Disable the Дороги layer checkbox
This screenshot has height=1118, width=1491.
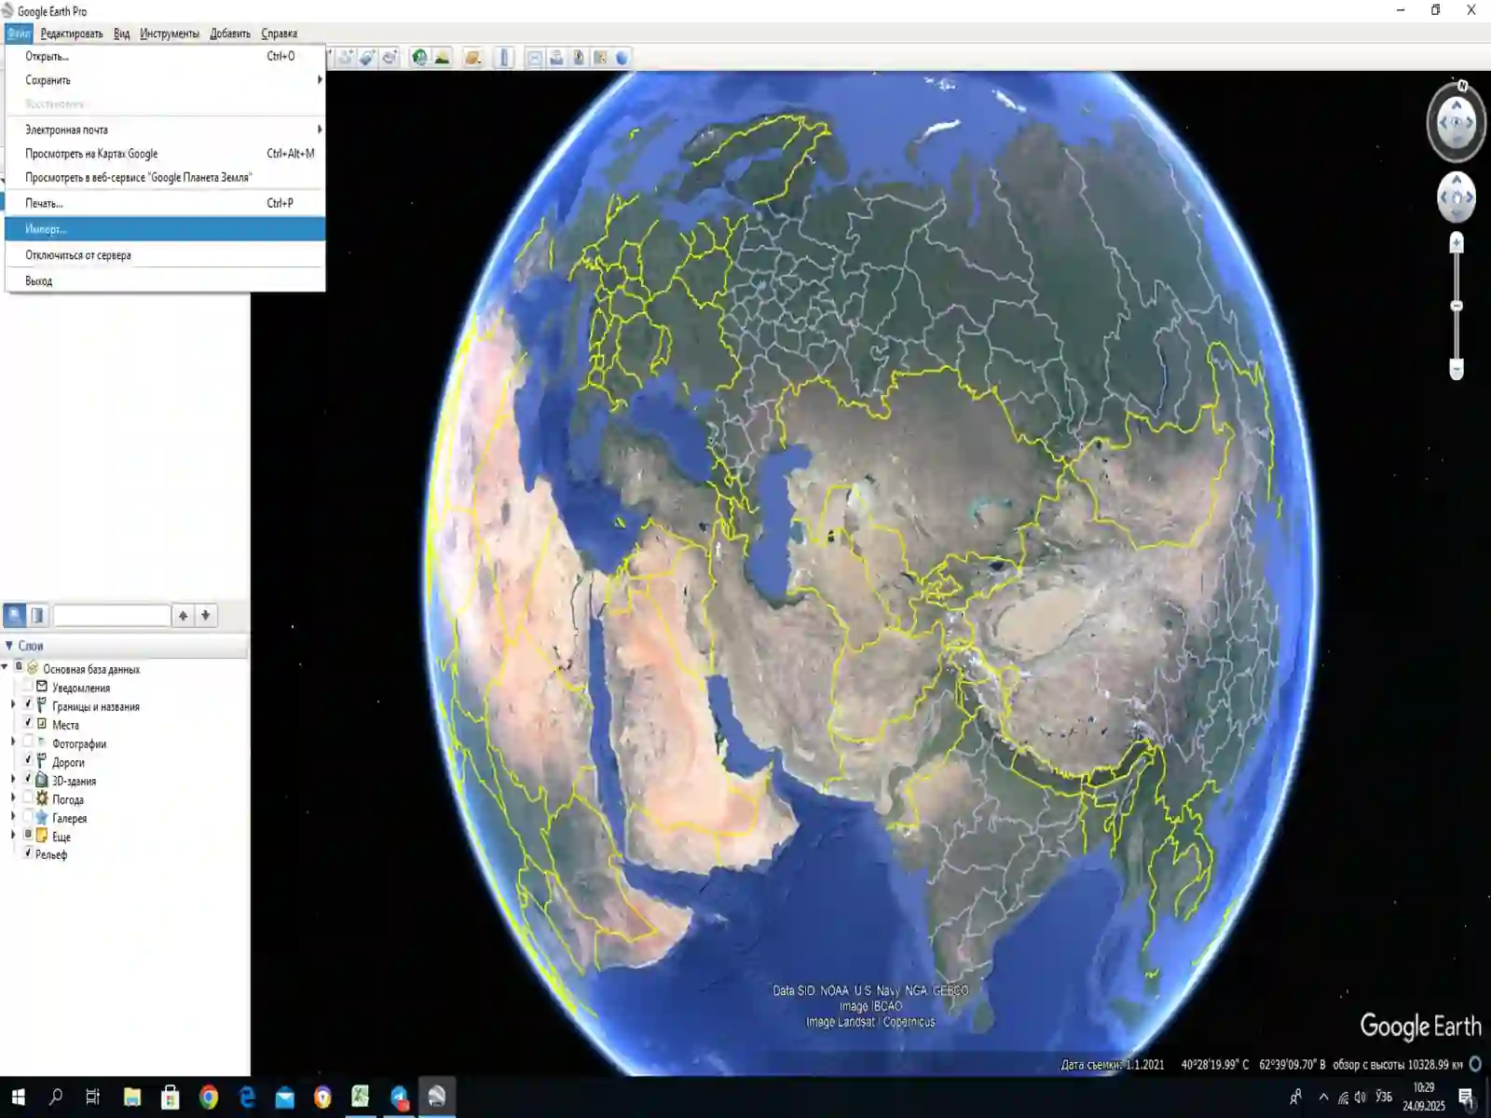(28, 760)
